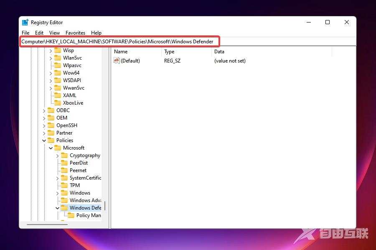
Task: Expand the WlanSvc registry key
Action: pyautogui.click(x=51, y=57)
